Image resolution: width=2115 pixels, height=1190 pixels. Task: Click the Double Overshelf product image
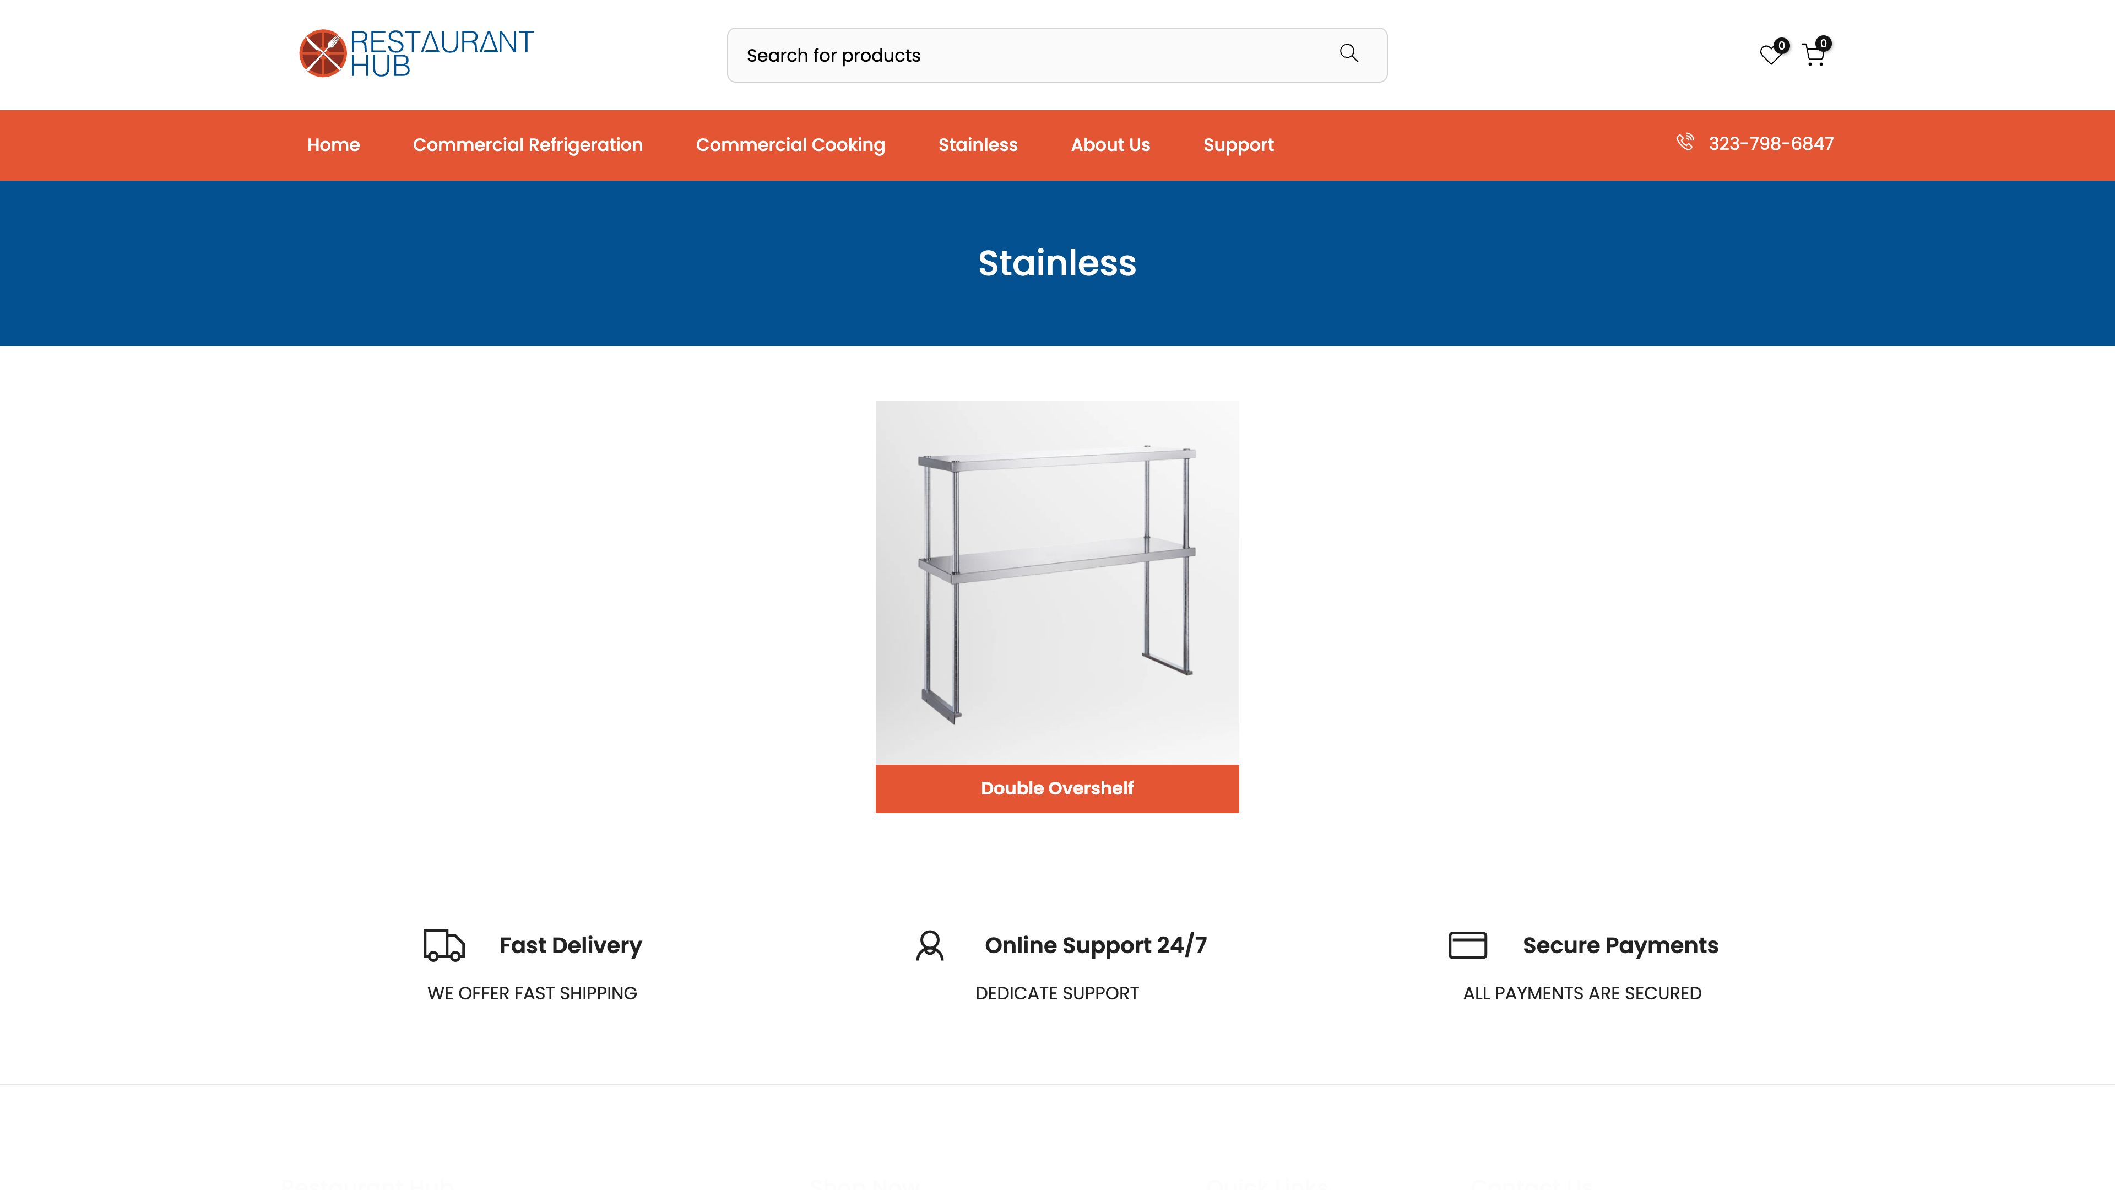(x=1057, y=585)
